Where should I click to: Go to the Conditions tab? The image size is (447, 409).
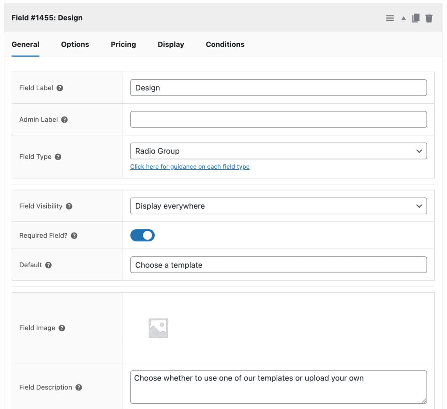click(225, 44)
